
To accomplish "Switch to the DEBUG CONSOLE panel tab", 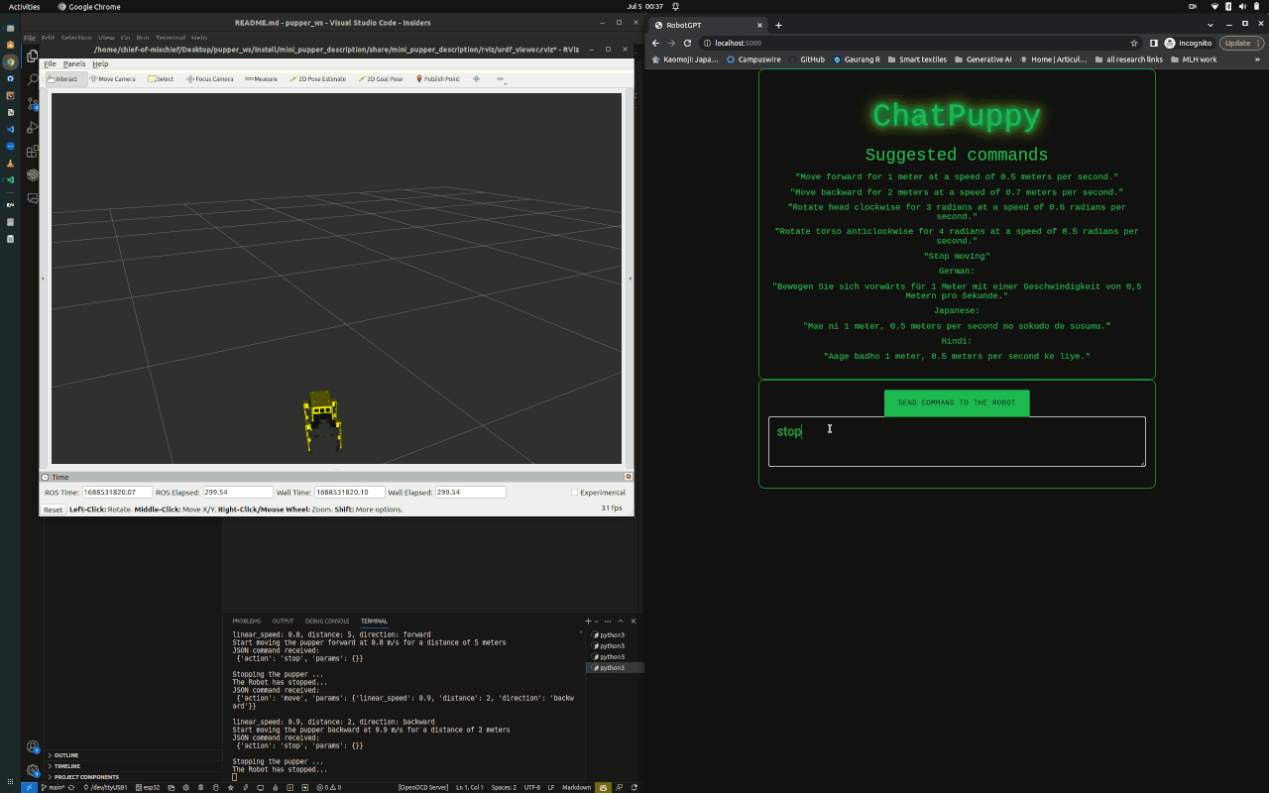I will coord(327,621).
